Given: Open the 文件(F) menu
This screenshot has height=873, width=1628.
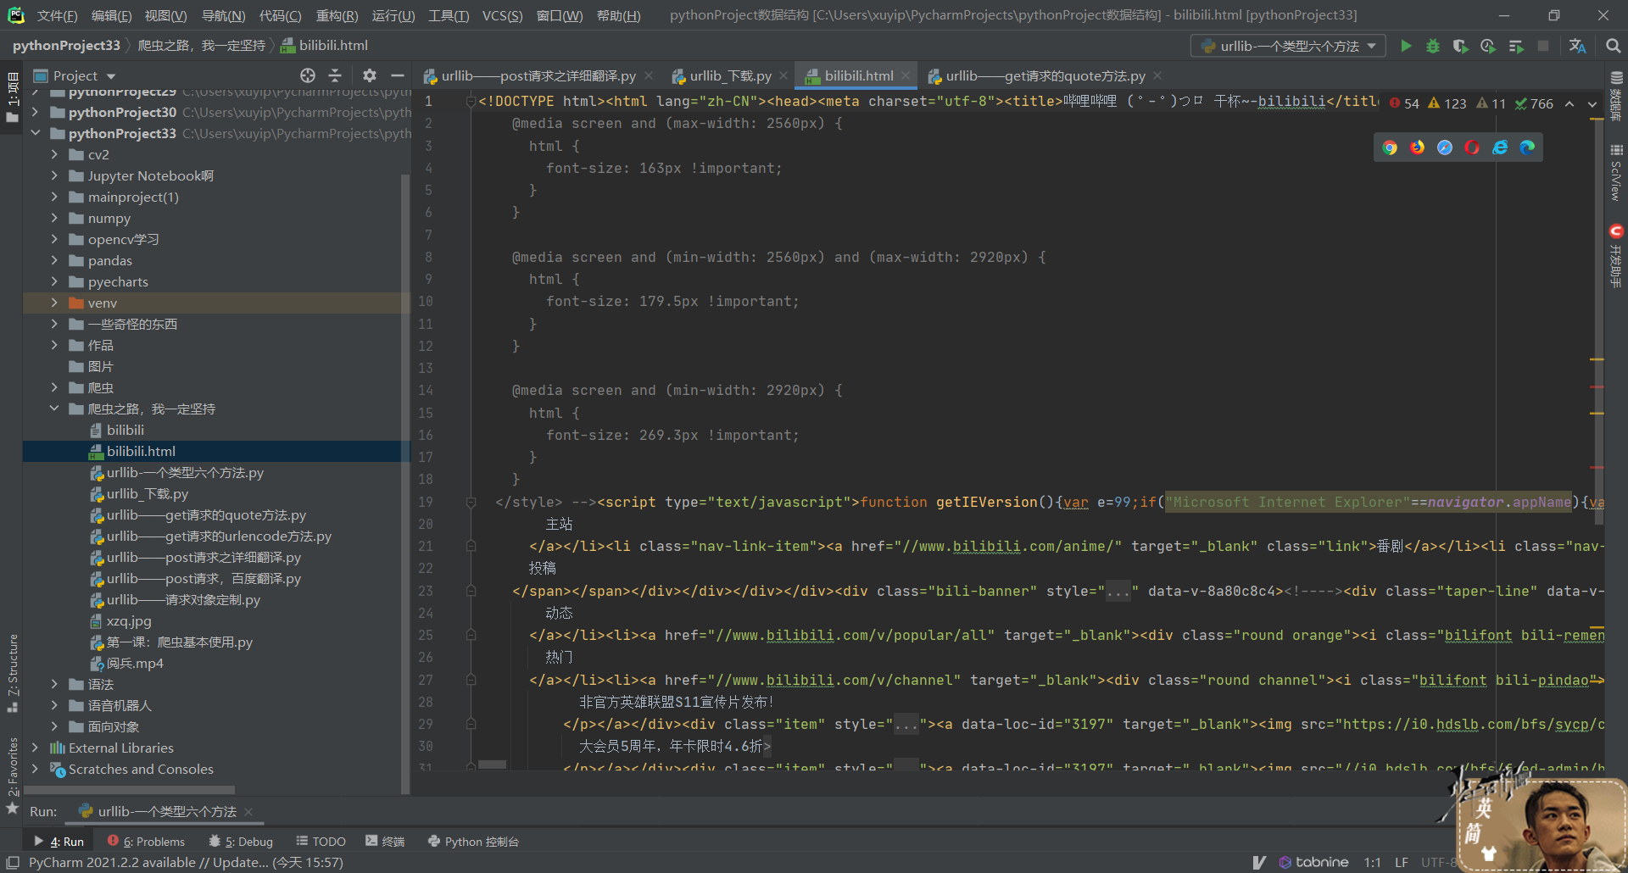Looking at the screenshot, I should (x=57, y=15).
